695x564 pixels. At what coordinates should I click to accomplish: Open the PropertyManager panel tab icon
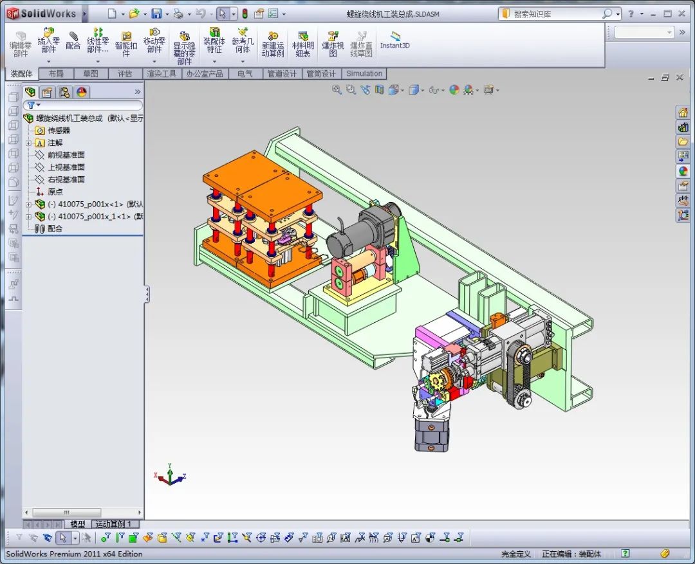coord(47,92)
